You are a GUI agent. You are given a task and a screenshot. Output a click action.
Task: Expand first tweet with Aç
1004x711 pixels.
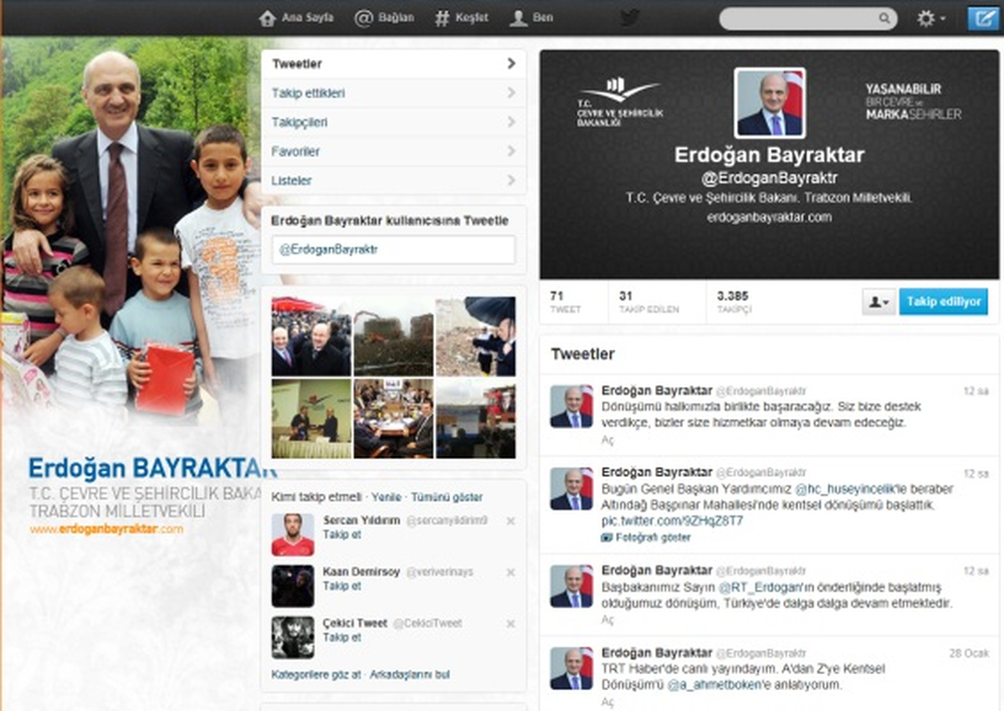607,439
